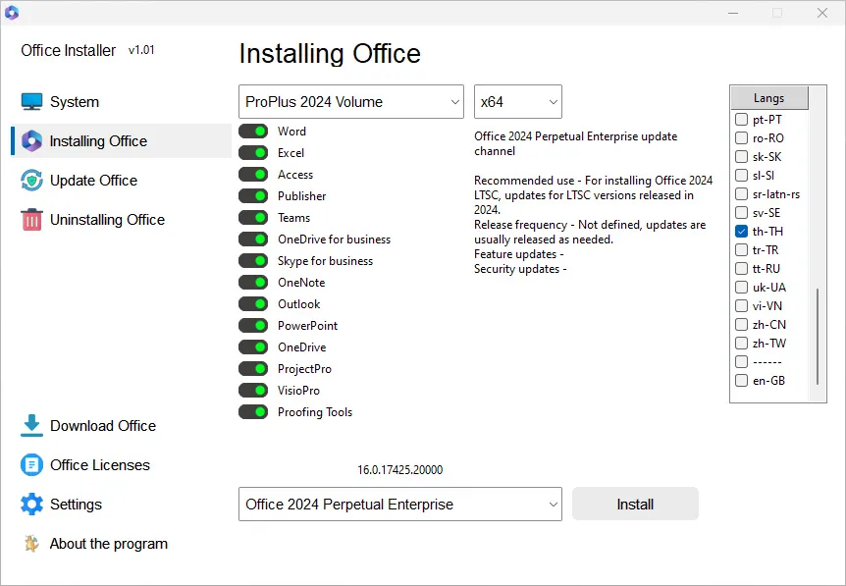Viewport: 846px width, 586px height.
Task: Check the tr-TR language checkbox
Action: click(x=741, y=250)
